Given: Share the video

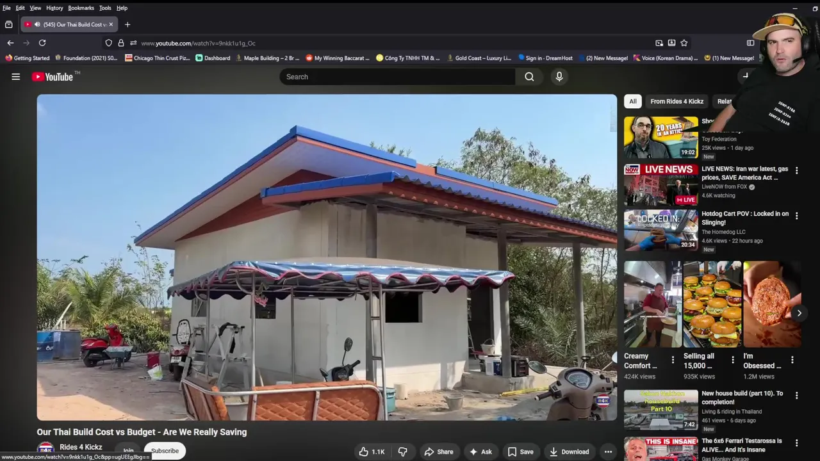Looking at the screenshot, I should 439,451.
